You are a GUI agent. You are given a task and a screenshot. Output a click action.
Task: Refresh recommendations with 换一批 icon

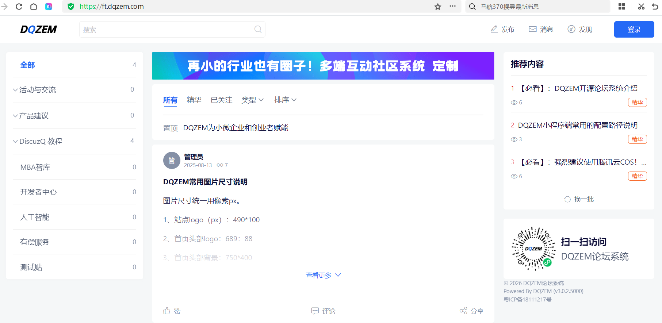coord(567,199)
